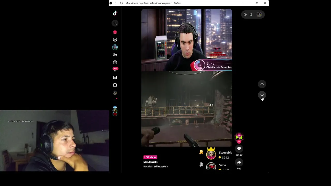Click the silver medal rank icon
Viewport: 331px width, 186px height.
pyautogui.click(x=201, y=165)
